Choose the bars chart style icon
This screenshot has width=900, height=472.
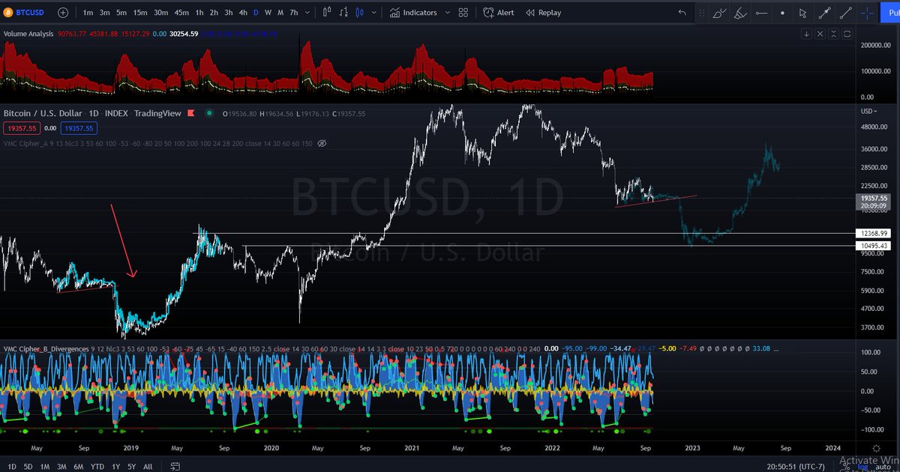[327, 13]
